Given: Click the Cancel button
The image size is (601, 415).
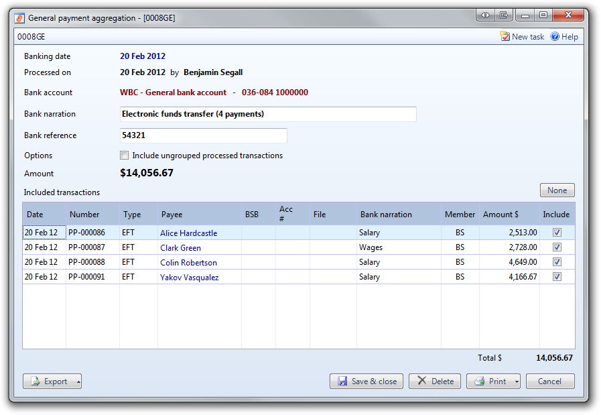Looking at the screenshot, I should 550,381.
